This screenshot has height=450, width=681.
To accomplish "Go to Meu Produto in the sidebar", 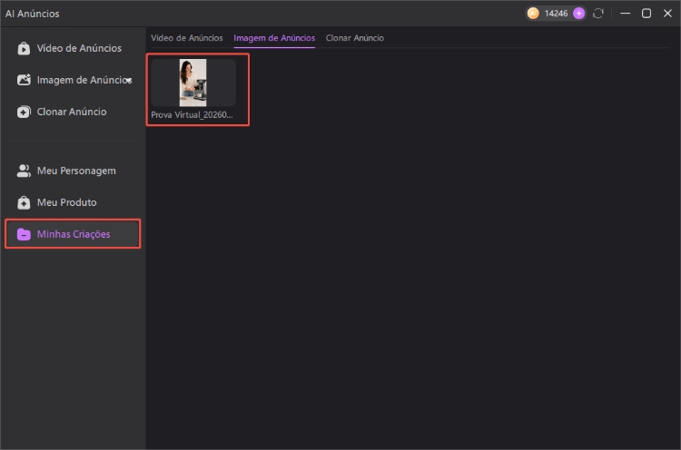I will (73, 202).
